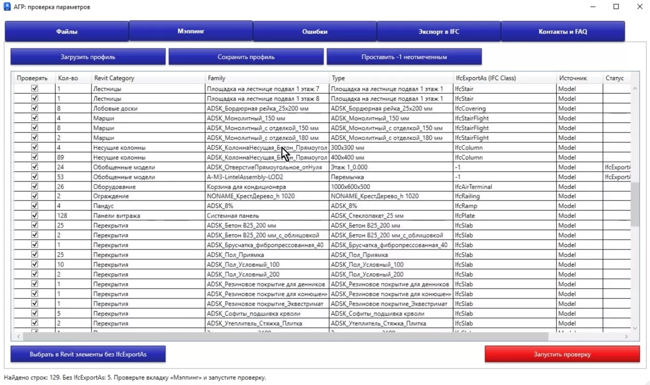Uncheck the A-M3-LintelAssembly-LOD2 row checkbox

pos(35,176)
